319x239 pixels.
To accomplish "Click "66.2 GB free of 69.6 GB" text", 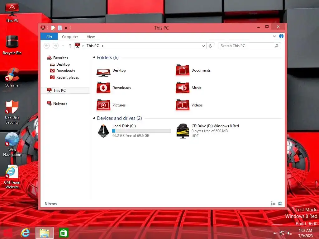I will 131,136.
